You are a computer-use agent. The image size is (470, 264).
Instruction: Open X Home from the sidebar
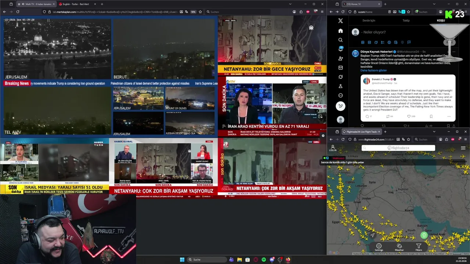coord(340,31)
